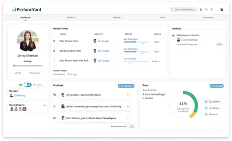Screen dimensions: 232x141
Task: Click the globe icon in header
Action: pyautogui.click(x=206, y=9)
